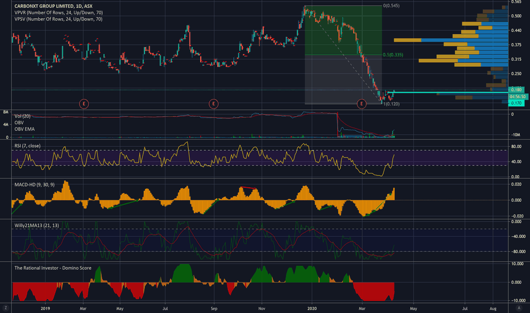Select the VPSV indicator label
This screenshot has width=530, height=313.
59,19
